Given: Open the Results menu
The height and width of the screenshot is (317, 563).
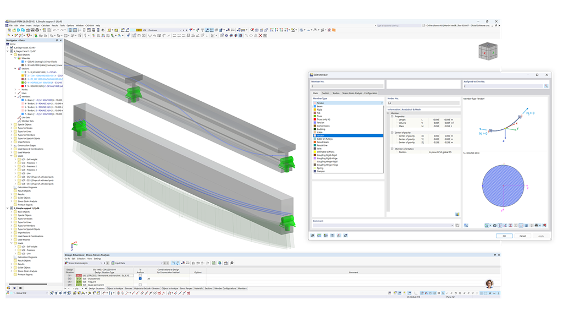Looking at the screenshot, I should 55,25.
